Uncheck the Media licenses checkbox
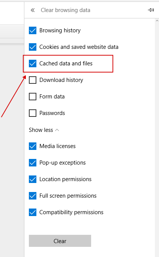 (x=33, y=146)
